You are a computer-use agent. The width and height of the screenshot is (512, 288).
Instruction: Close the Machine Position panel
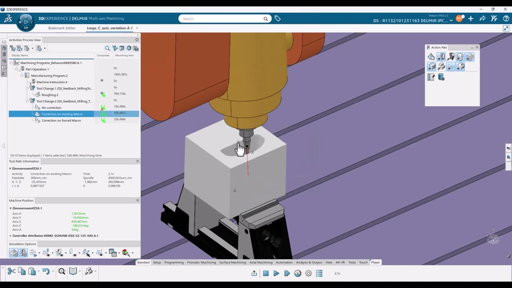pyautogui.click(x=138, y=200)
